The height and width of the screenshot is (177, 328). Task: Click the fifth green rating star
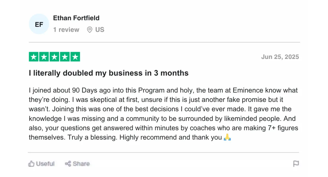pyautogui.click(x=75, y=57)
